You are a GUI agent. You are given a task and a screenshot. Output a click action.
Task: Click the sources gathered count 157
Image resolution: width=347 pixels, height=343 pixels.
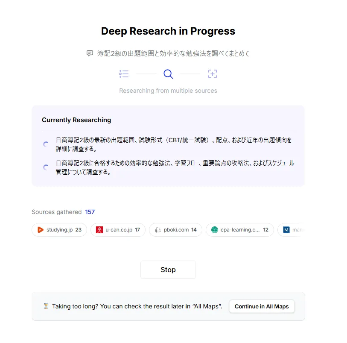click(x=90, y=212)
